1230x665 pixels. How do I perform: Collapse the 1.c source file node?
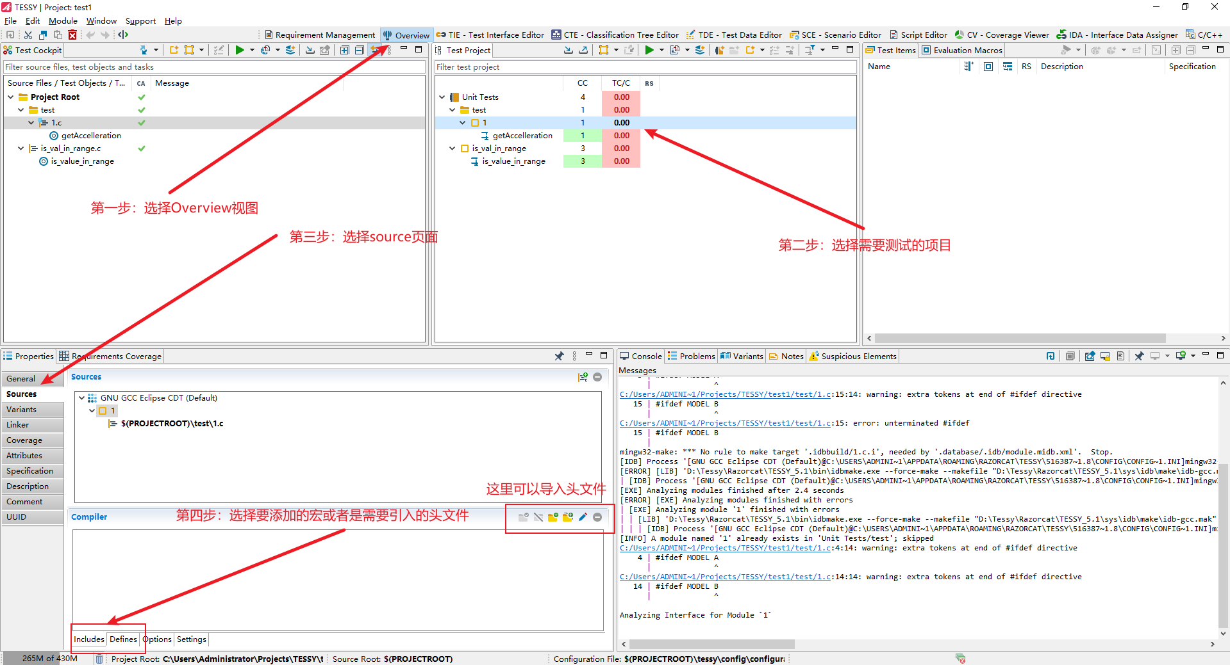(x=31, y=123)
